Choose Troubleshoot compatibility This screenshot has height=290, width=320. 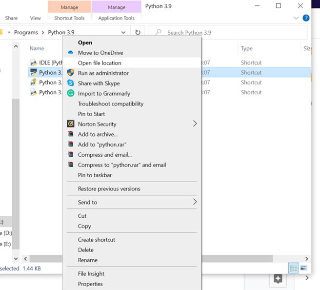click(111, 104)
